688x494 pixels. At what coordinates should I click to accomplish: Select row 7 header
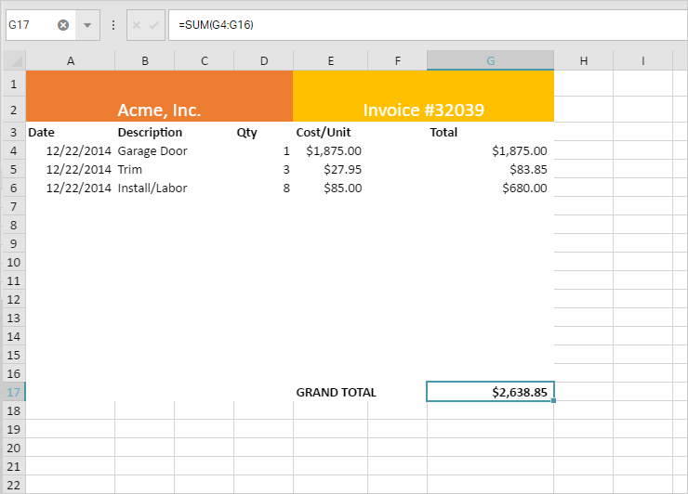[14, 206]
